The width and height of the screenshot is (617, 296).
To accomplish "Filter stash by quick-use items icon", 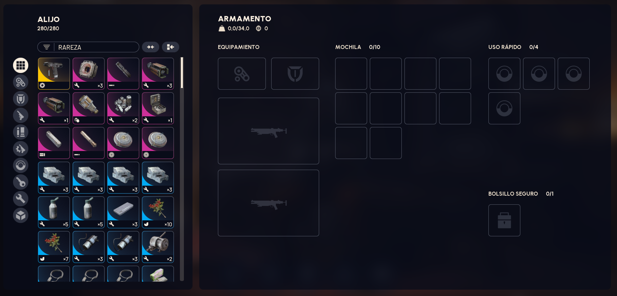I will [21, 165].
